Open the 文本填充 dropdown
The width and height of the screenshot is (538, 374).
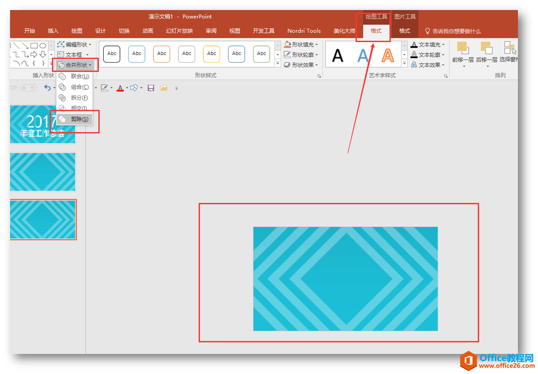[428, 44]
